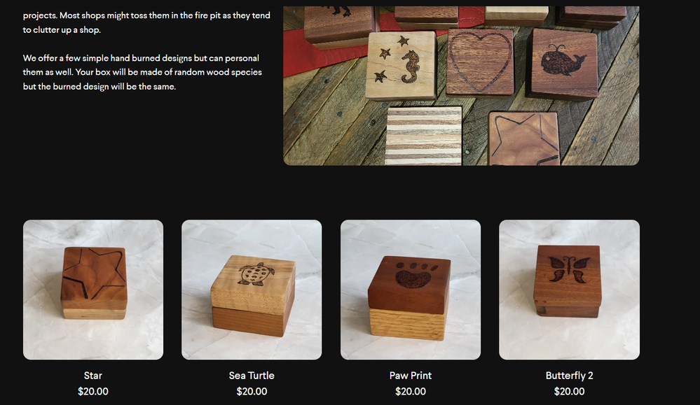Pick the whale-engraved box in the large photo
Screen dimensions: 700x405
pos(563,64)
